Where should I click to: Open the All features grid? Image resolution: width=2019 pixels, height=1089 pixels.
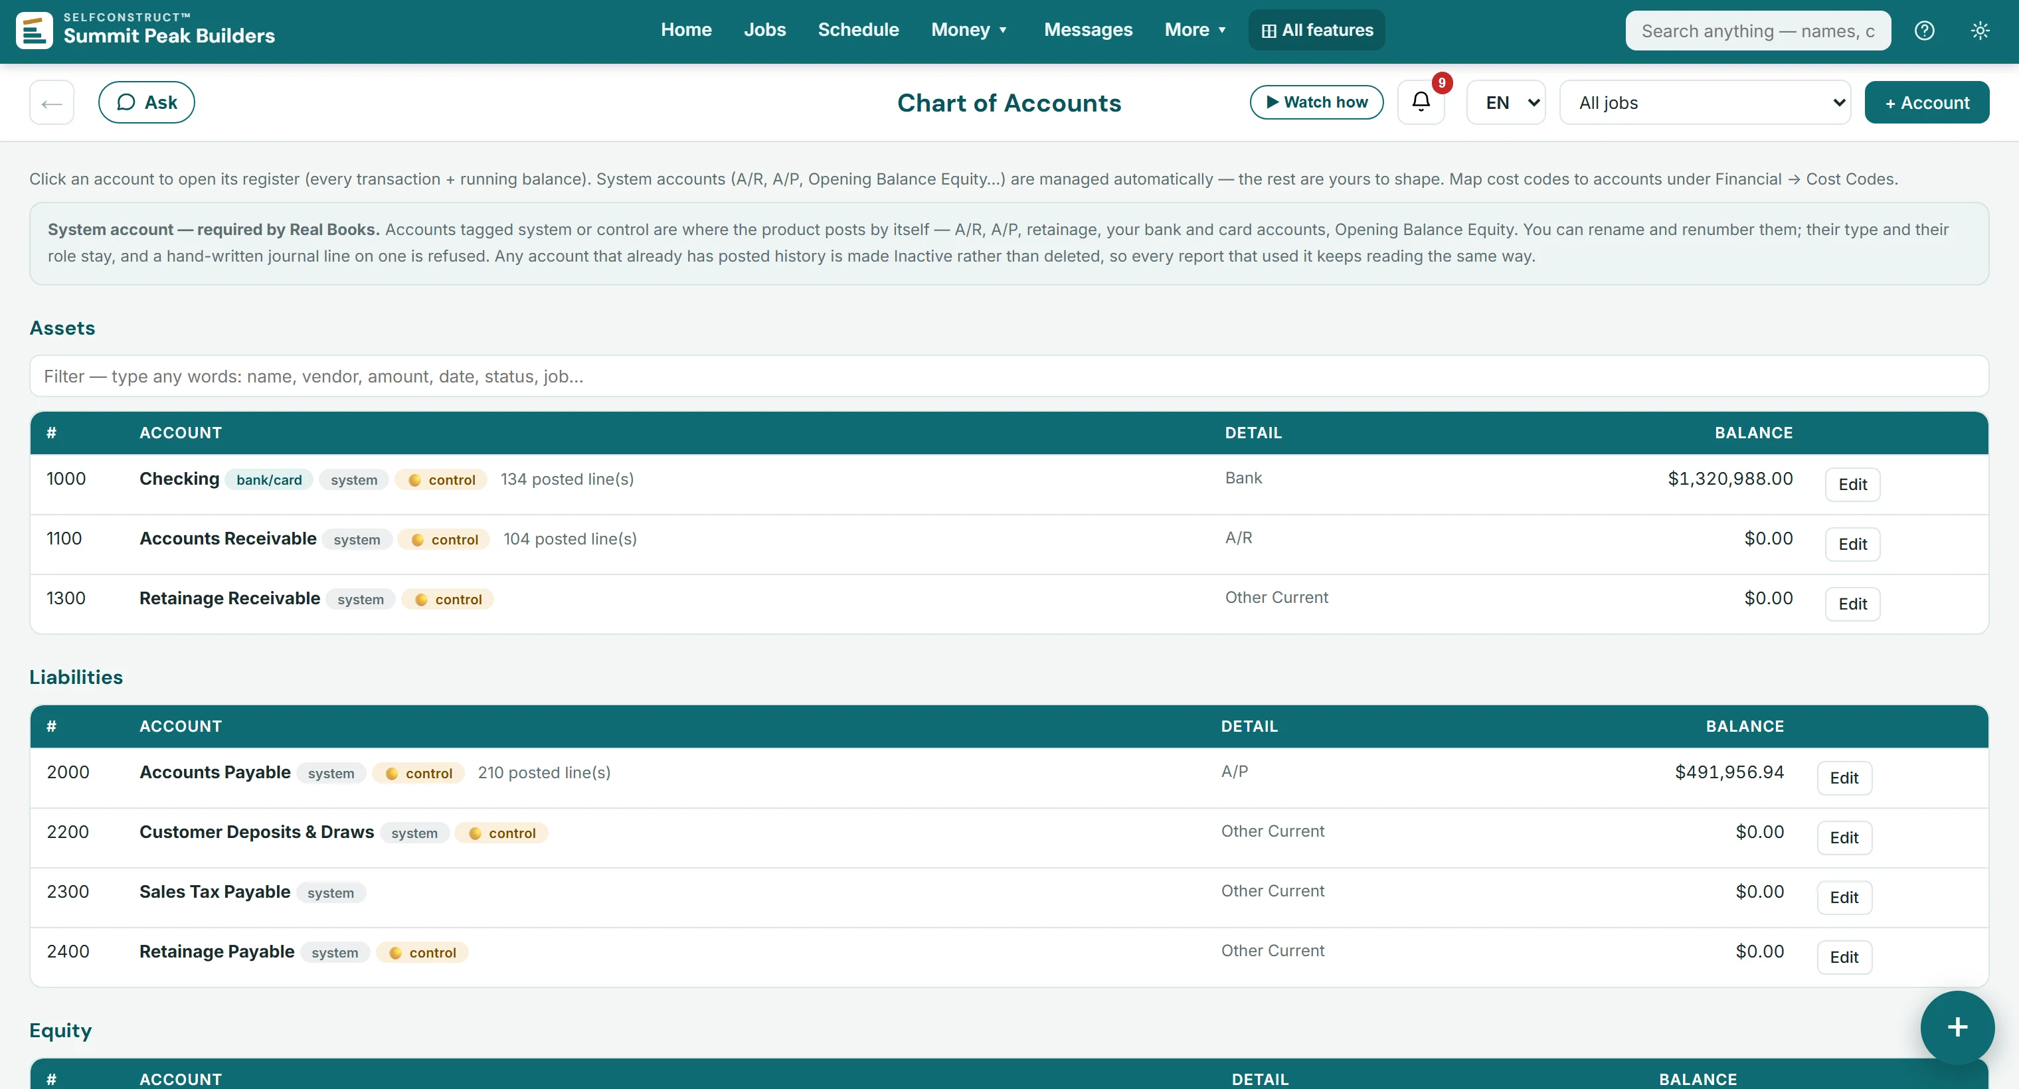1317,30
